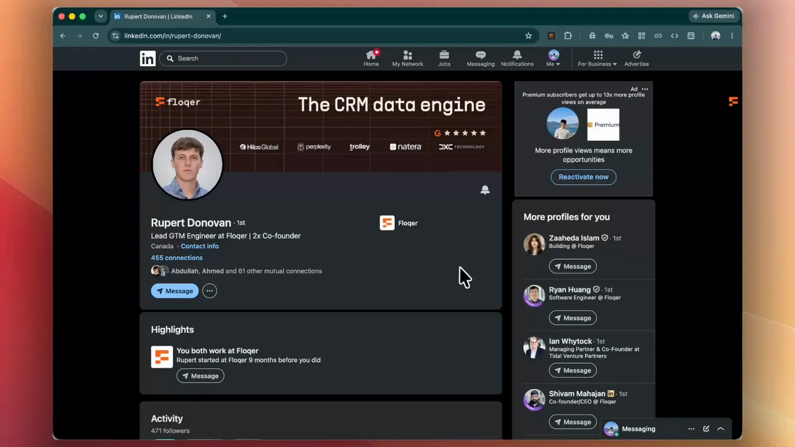Click the notification bell on Rupert's profile
The image size is (795, 447).
point(485,190)
